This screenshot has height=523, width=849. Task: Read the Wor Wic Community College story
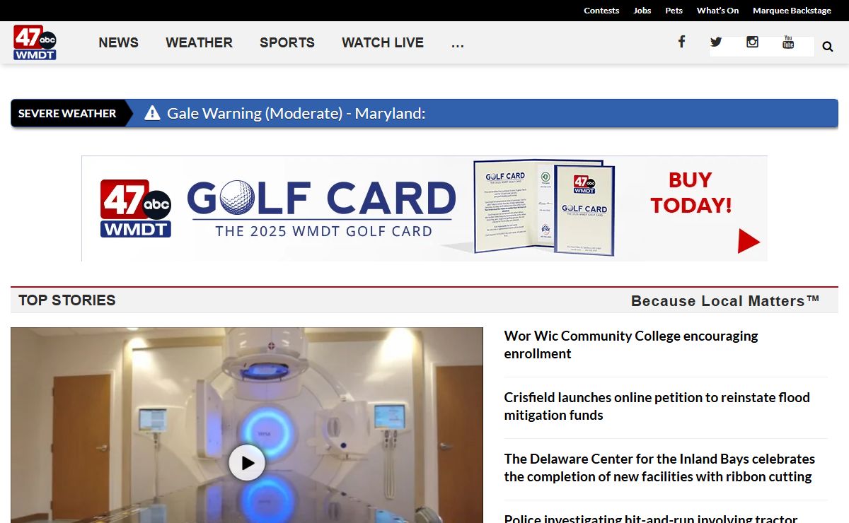[631, 345]
